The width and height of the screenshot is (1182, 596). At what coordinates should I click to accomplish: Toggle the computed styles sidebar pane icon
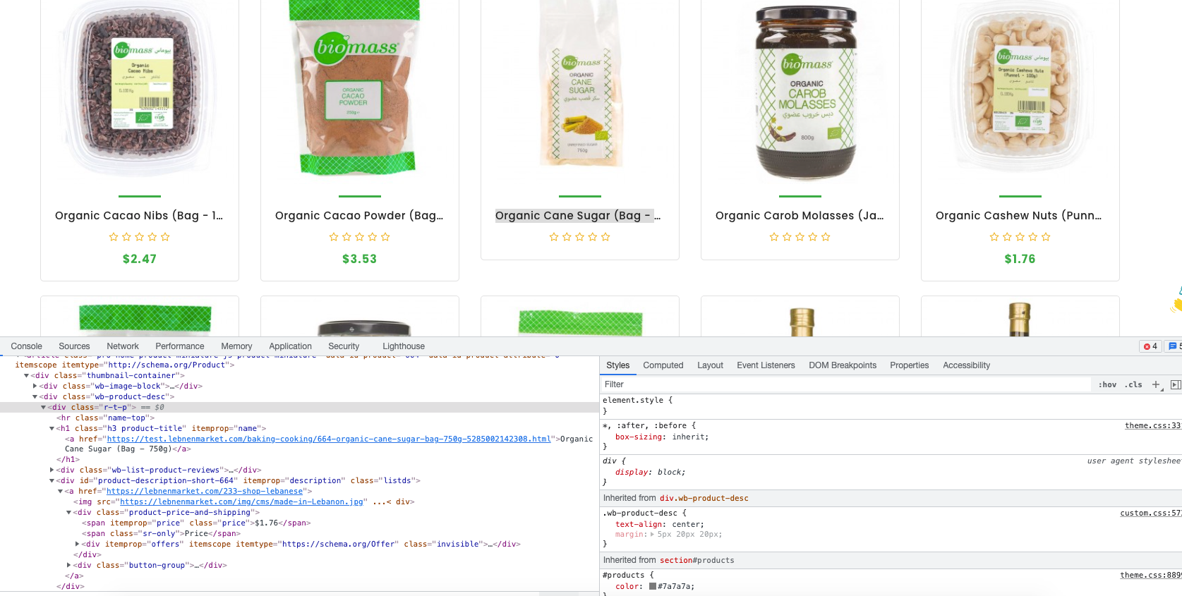1175,384
